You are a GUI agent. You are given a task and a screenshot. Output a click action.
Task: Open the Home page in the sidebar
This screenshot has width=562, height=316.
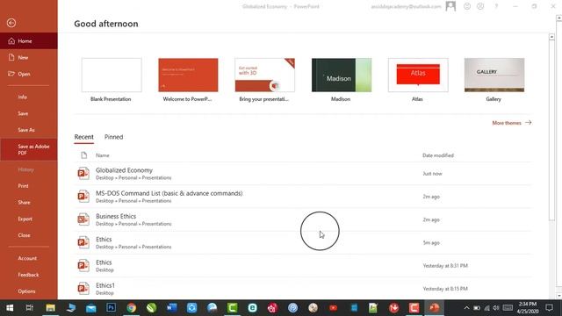point(29,41)
